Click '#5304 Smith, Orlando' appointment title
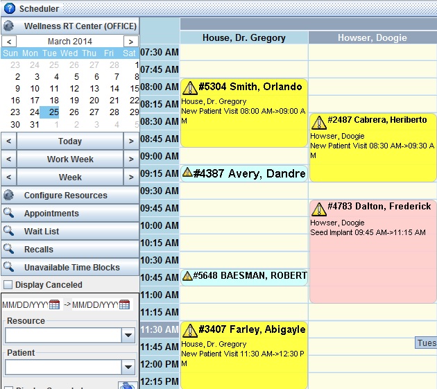Screen dimensions: 437x389 coord(250,87)
